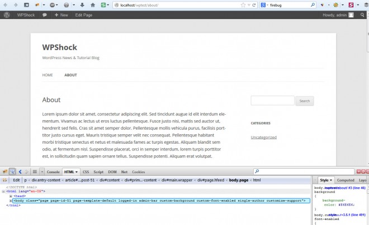Click the admin bar search magnifier icon

point(362,15)
